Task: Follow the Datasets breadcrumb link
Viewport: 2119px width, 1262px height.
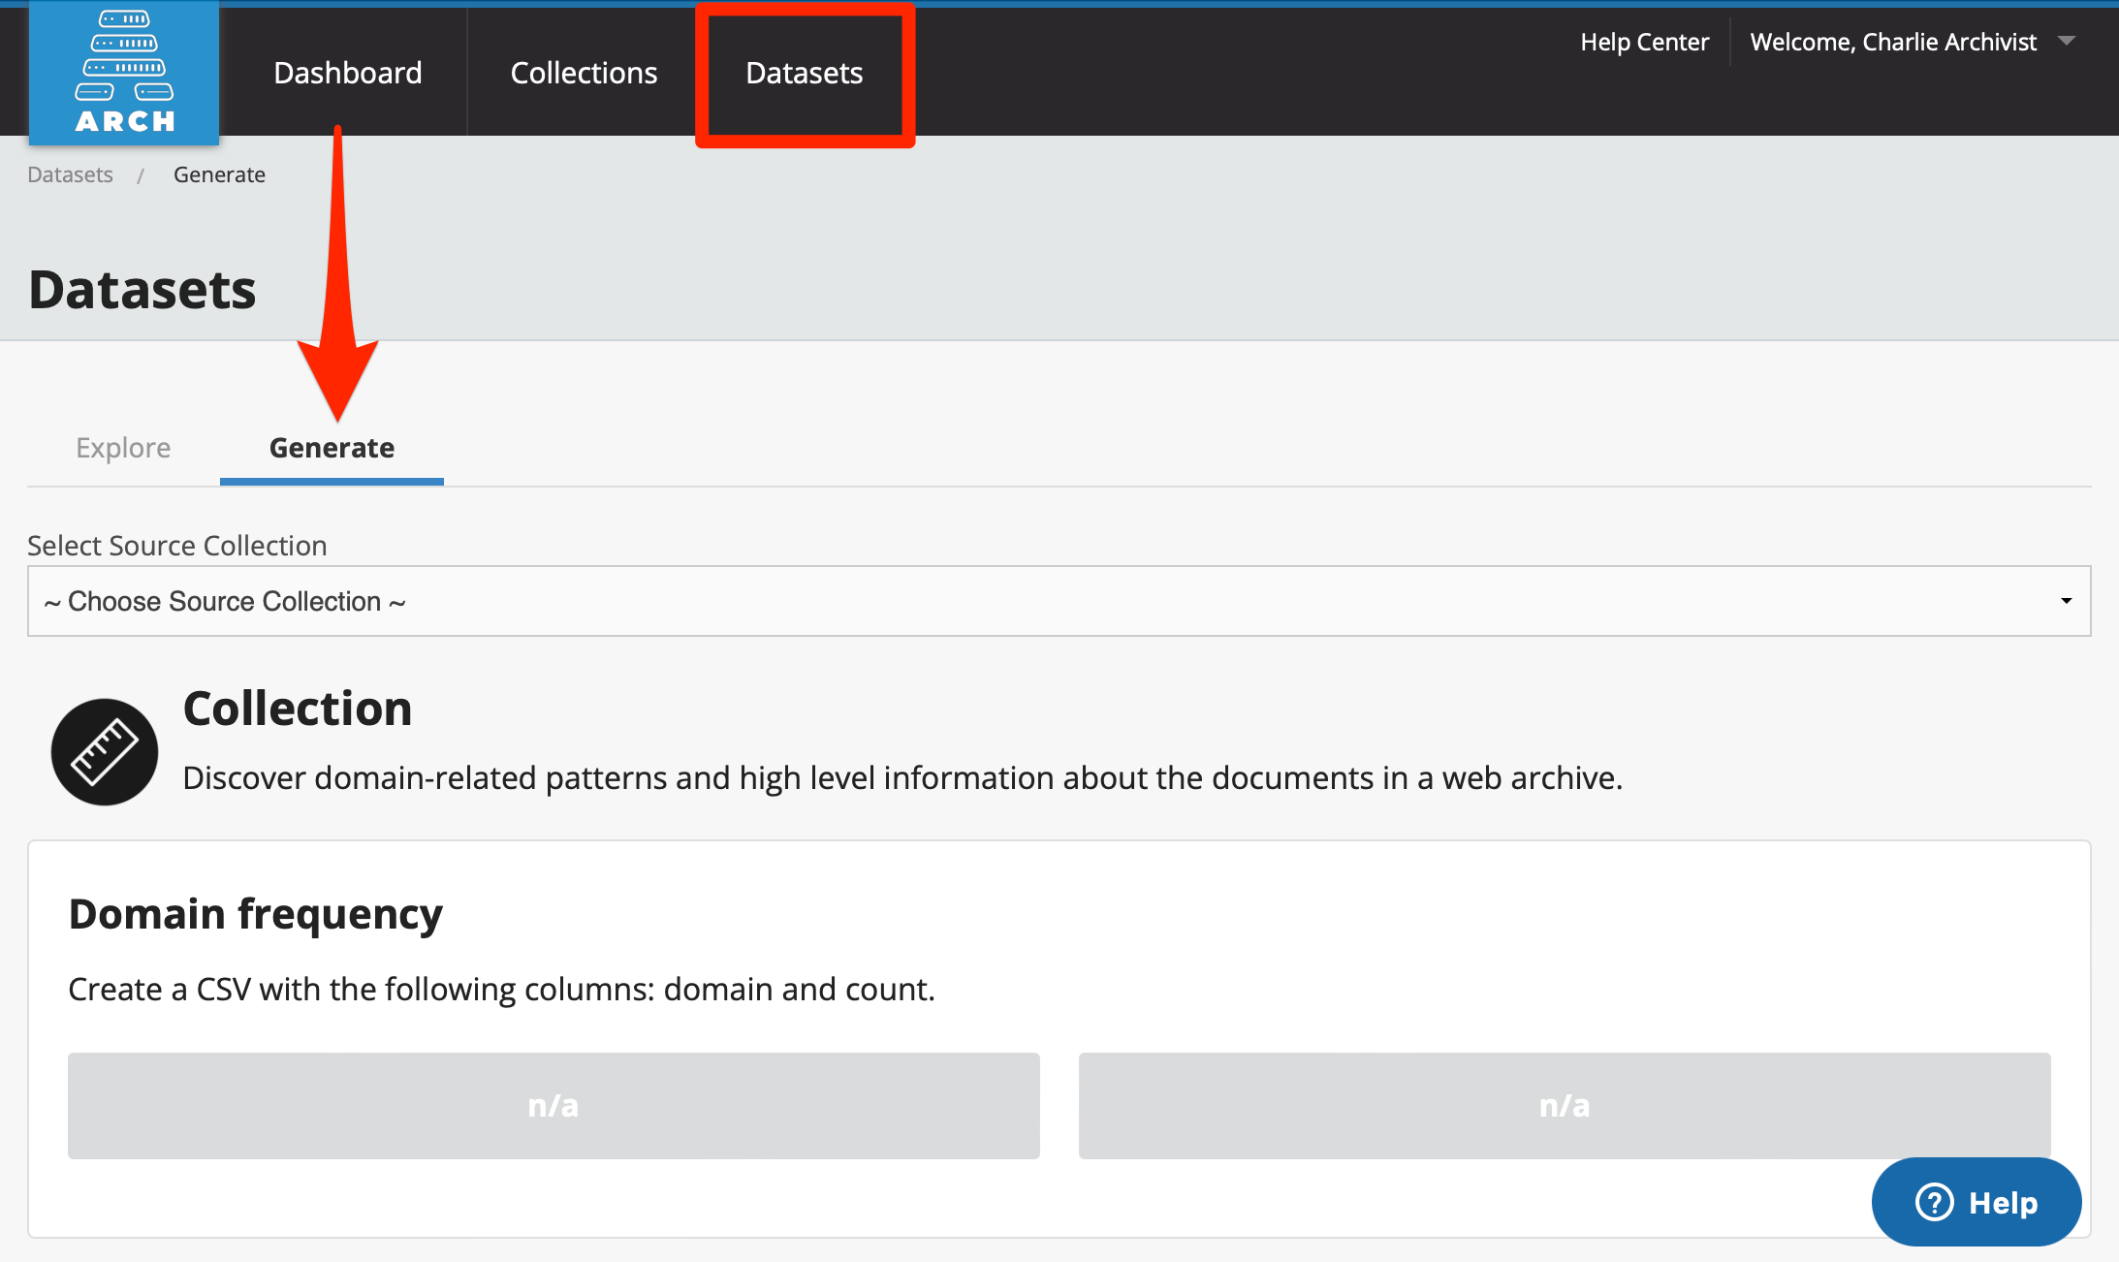Action: 70,174
